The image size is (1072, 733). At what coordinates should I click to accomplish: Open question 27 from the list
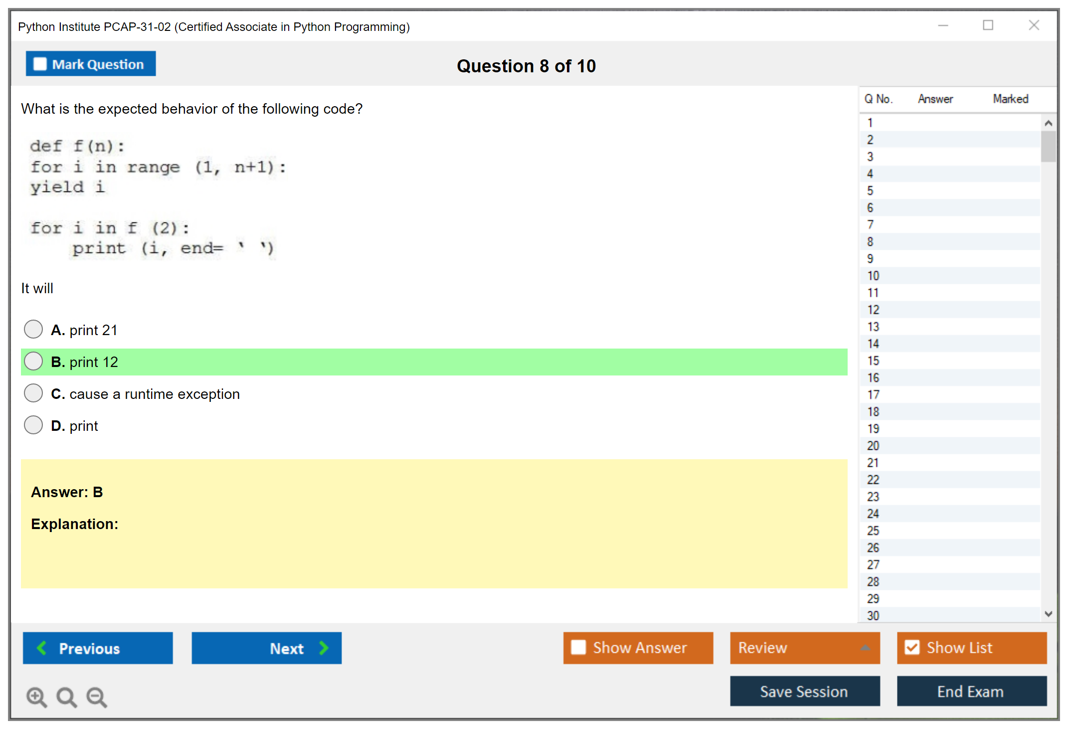(873, 564)
